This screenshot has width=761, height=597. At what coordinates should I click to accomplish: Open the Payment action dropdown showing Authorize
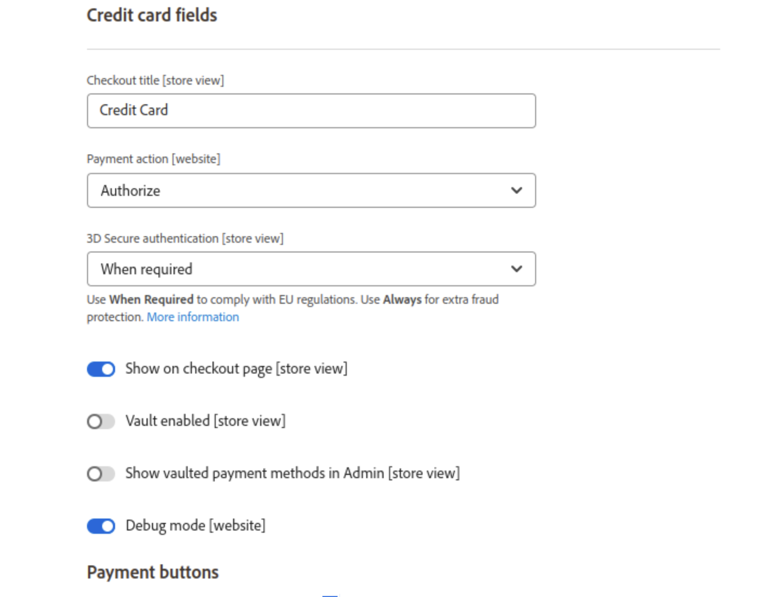pyautogui.click(x=311, y=190)
